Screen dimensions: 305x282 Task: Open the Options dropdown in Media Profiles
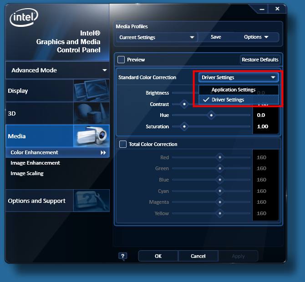coord(256,37)
